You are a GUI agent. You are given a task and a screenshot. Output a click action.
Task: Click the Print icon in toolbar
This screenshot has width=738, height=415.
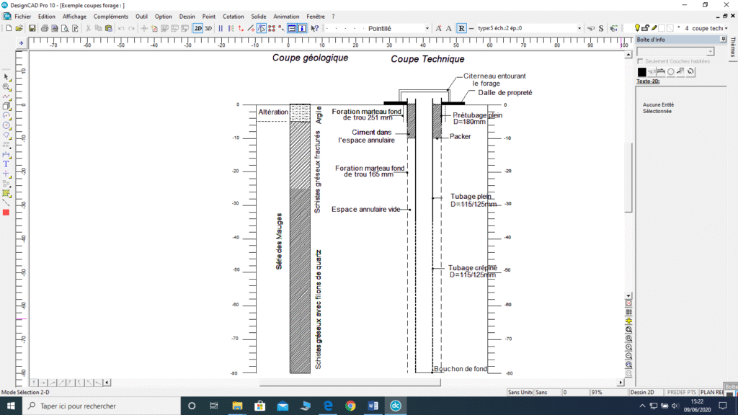click(45, 28)
